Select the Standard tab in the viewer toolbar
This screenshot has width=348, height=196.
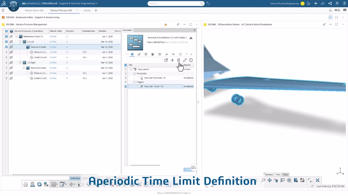point(269,175)
